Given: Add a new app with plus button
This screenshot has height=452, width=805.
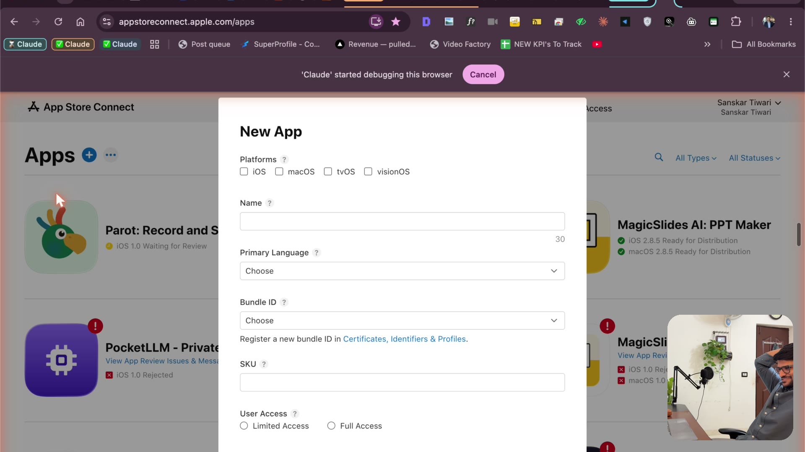Looking at the screenshot, I should click(89, 155).
